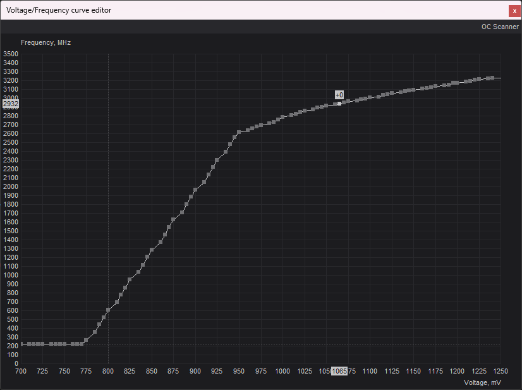Image resolution: width=522 pixels, height=390 pixels.
Task: Choose the curve point at 1000 mV
Action: pyautogui.click(x=282, y=118)
